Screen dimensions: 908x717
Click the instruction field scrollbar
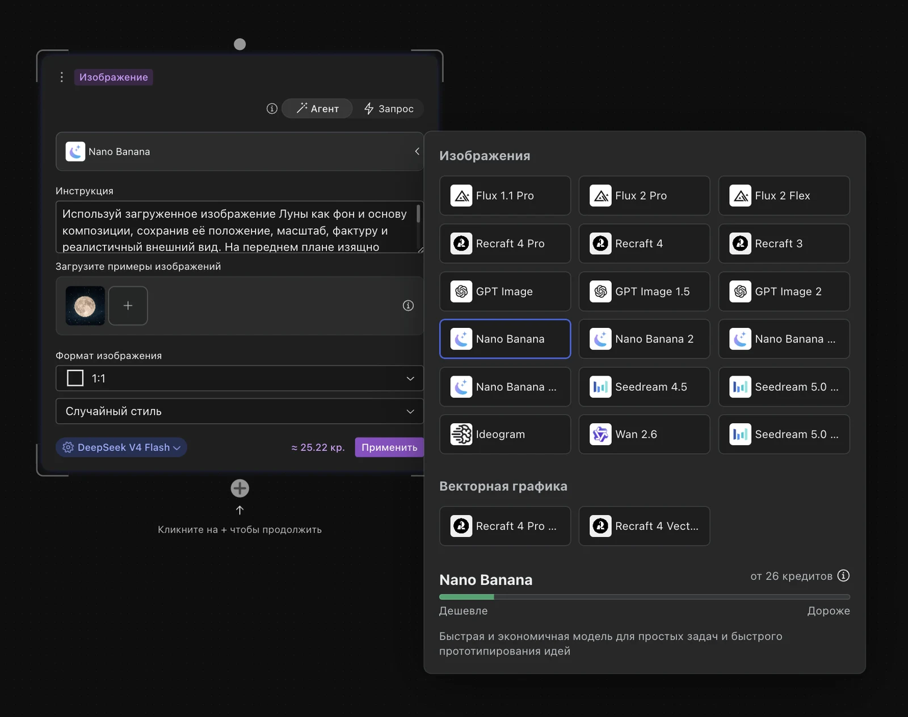pos(418,214)
